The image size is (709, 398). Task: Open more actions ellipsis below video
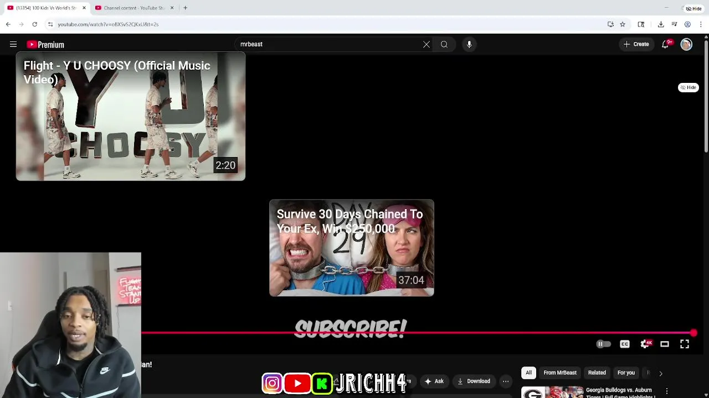pos(506,381)
